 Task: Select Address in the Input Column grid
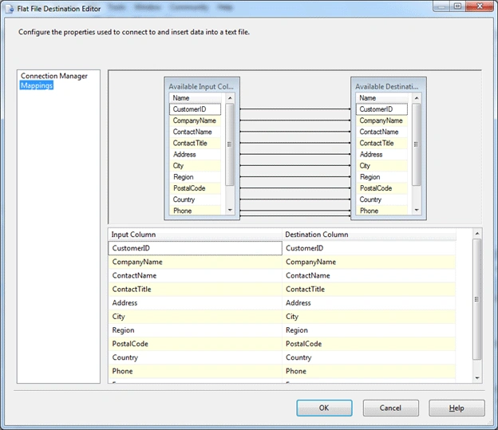[x=195, y=302]
